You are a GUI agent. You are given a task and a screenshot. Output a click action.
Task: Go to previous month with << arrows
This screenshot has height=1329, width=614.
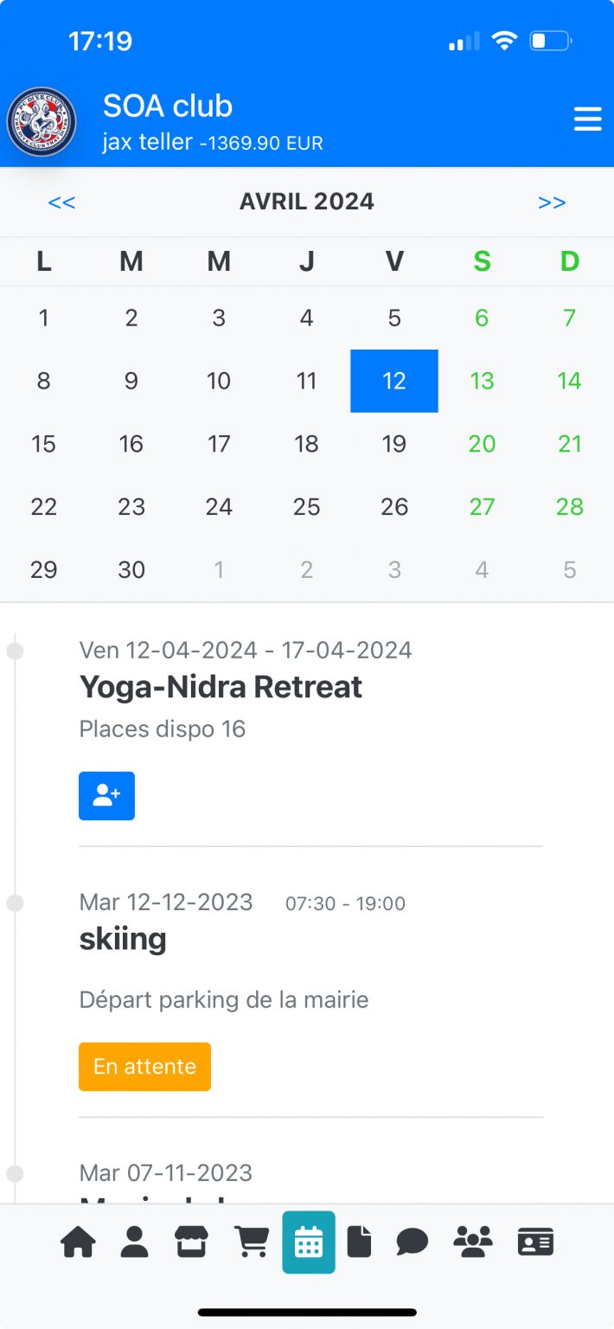pos(61,202)
